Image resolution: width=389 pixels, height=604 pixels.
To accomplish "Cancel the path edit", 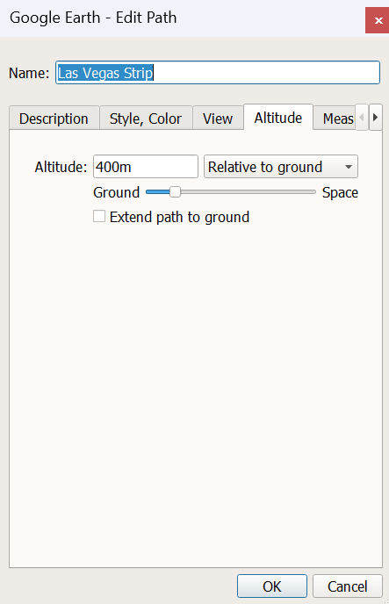I will click(348, 586).
